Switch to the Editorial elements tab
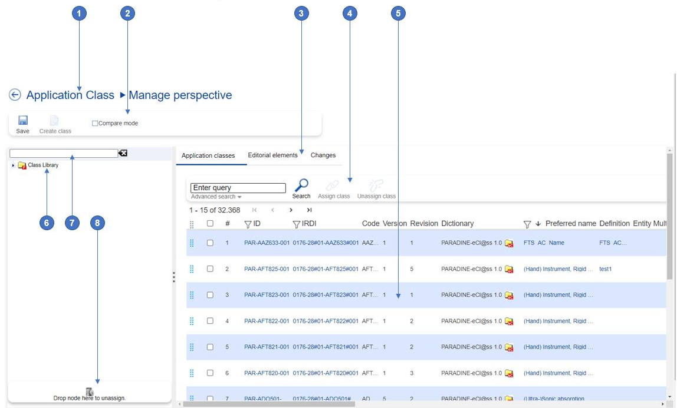677x408 pixels. click(x=272, y=155)
